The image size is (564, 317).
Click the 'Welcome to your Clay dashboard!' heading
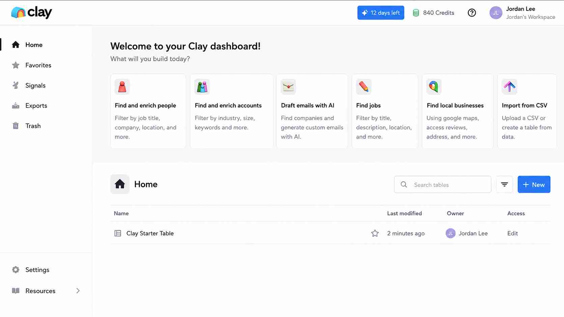(186, 46)
